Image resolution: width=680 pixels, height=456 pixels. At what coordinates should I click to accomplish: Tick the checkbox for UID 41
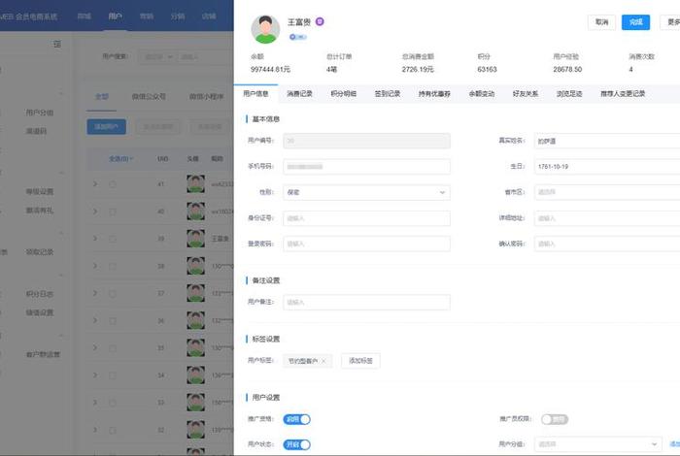pos(113,184)
